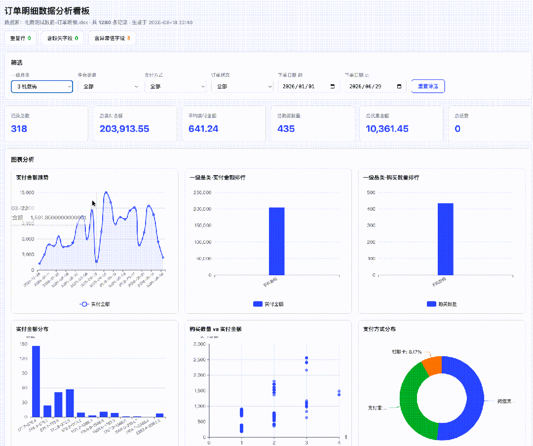Click the 平均实付金额 value 641.24
The width and height of the screenshot is (533, 446).
(203, 128)
